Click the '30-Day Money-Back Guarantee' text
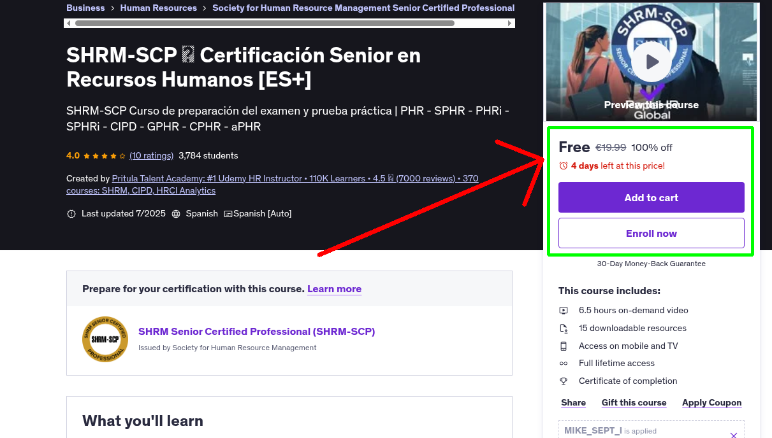This screenshot has height=438, width=772. click(x=652, y=264)
